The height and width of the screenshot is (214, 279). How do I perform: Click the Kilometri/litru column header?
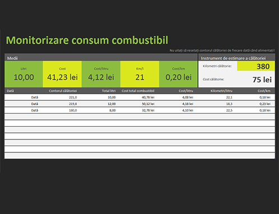pyautogui.click(x=221, y=91)
